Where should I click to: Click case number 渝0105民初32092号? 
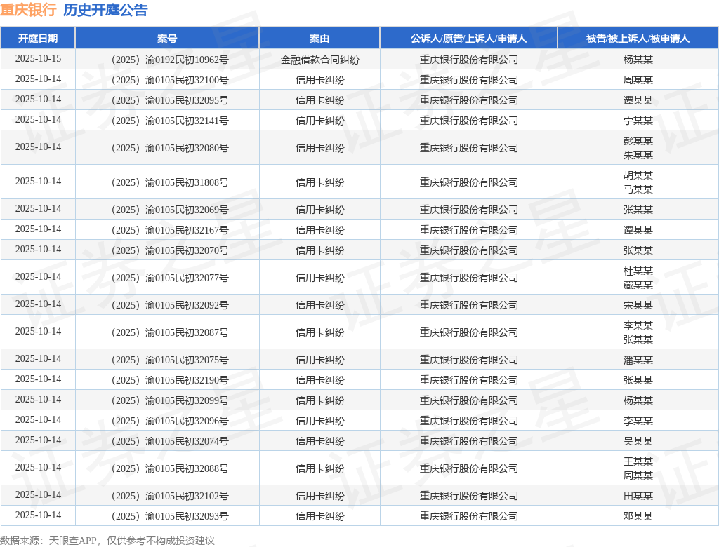click(x=187, y=305)
